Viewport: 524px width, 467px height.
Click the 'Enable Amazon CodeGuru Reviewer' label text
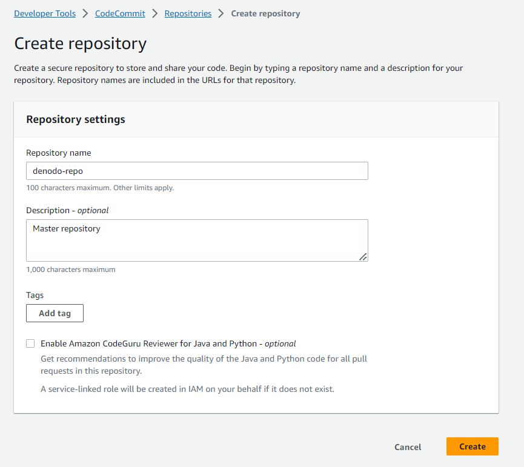tap(168, 343)
